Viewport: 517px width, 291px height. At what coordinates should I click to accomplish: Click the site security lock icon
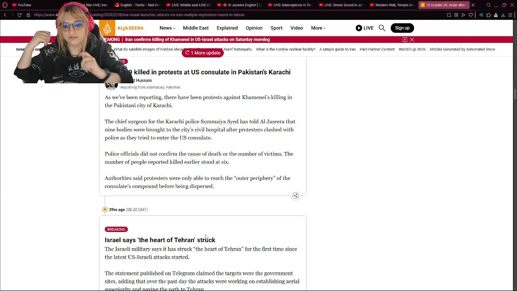[28, 15]
